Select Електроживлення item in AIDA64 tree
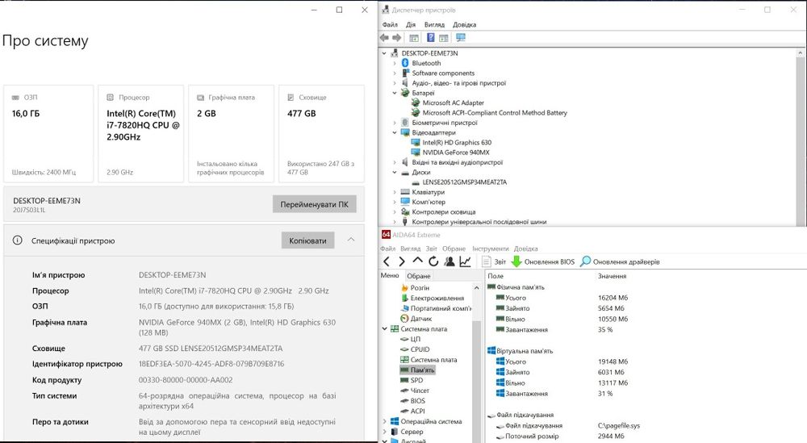The height and width of the screenshot is (443, 807). [437, 298]
